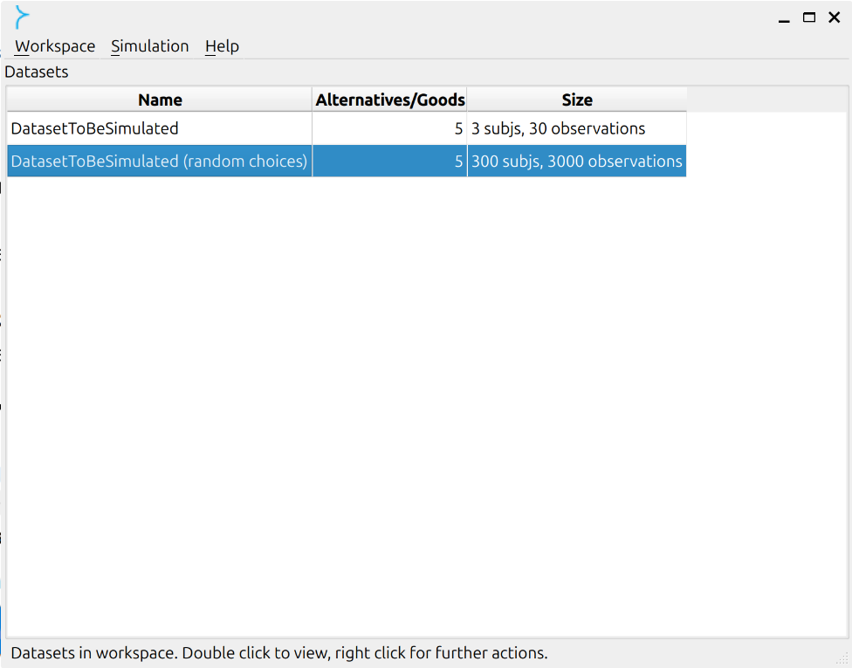Close the application window

(834, 17)
